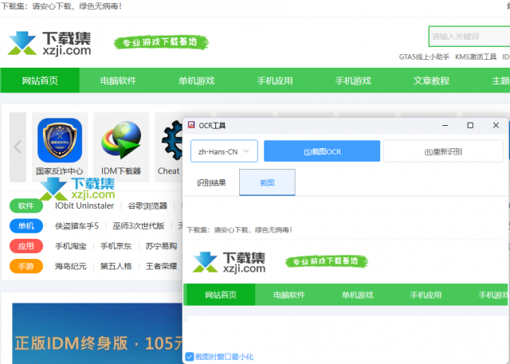Open the IObit Uninstaler link
The width and height of the screenshot is (510, 364).
click(84, 205)
